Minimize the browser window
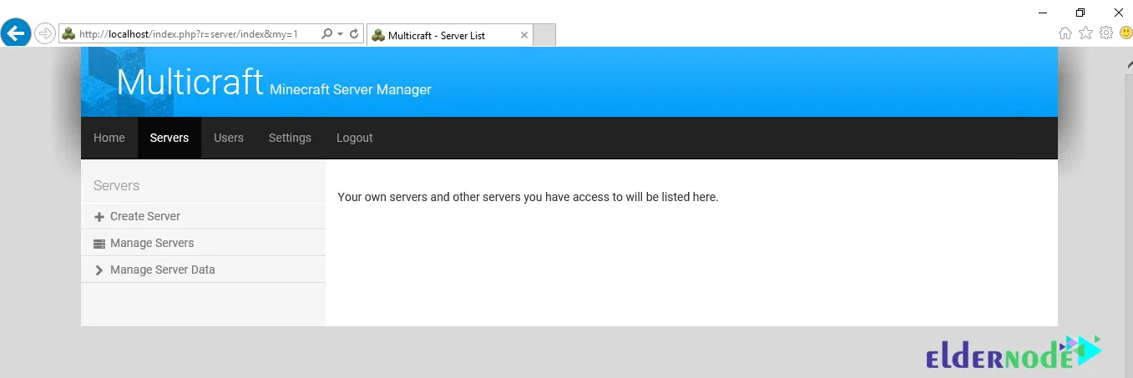 point(1043,12)
